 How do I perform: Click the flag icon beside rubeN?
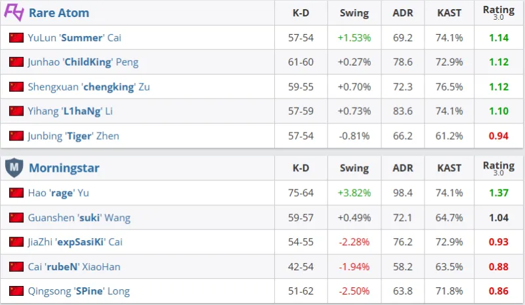tap(16, 266)
